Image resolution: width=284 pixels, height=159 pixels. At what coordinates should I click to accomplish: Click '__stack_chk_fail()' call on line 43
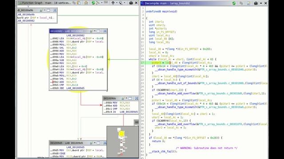coord(163,151)
